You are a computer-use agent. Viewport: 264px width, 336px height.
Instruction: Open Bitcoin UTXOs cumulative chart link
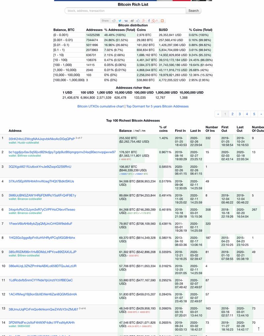[x=101, y=106]
